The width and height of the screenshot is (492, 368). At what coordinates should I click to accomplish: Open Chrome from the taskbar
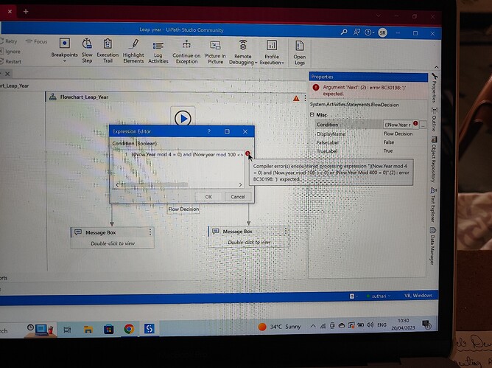click(129, 329)
